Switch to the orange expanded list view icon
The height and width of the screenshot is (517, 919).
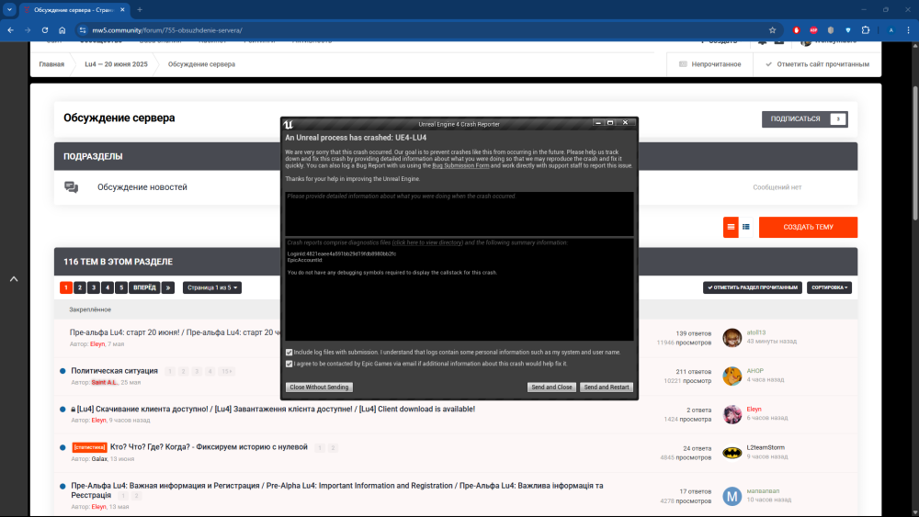click(x=731, y=227)
